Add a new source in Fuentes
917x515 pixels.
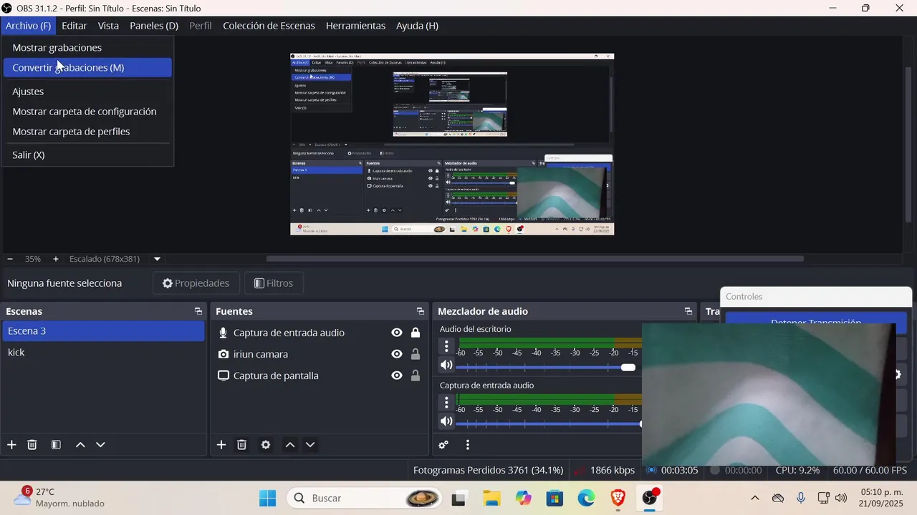221,445
